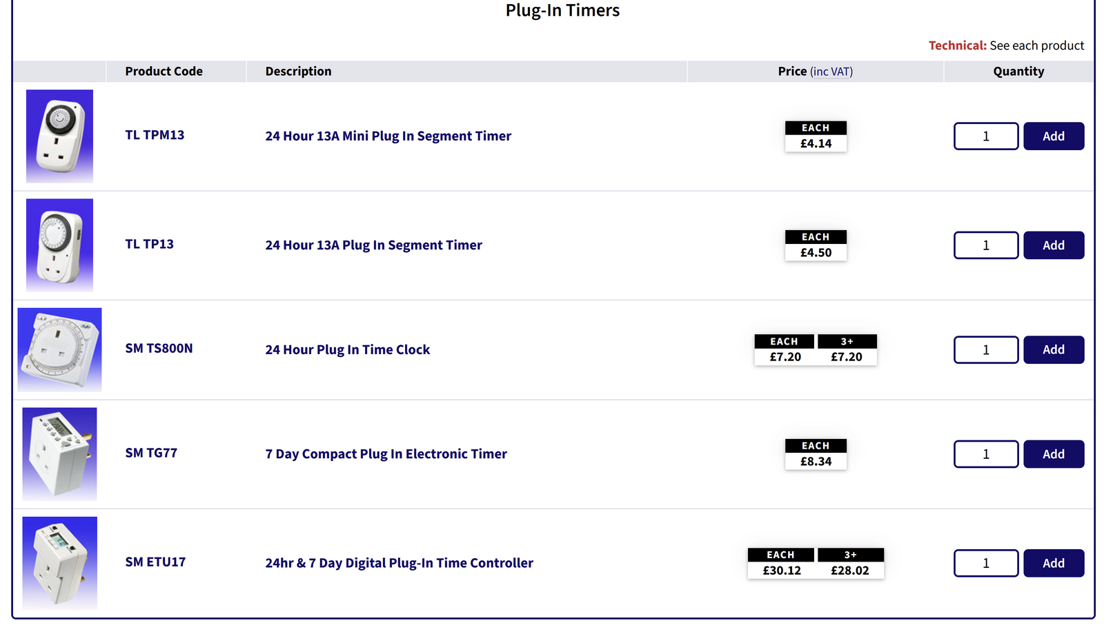Open 7 Day Compact Plug In Electronic Timer
The image size is (1104, 625).
(386, 454)
